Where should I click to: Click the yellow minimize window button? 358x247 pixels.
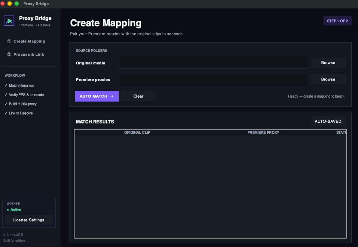pos(10,4)
